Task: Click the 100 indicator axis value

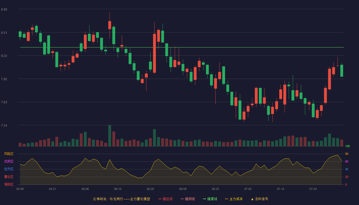Action: tap(347, 146)
